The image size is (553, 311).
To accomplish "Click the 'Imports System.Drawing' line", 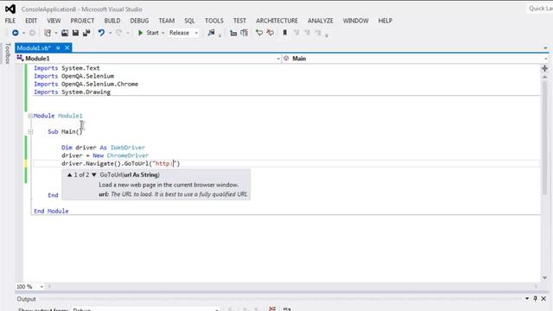I will [73, 92].
